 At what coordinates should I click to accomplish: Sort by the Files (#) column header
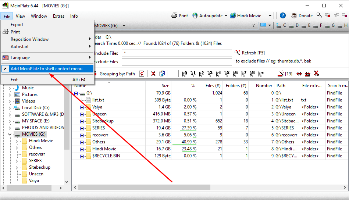pos(210,86)
